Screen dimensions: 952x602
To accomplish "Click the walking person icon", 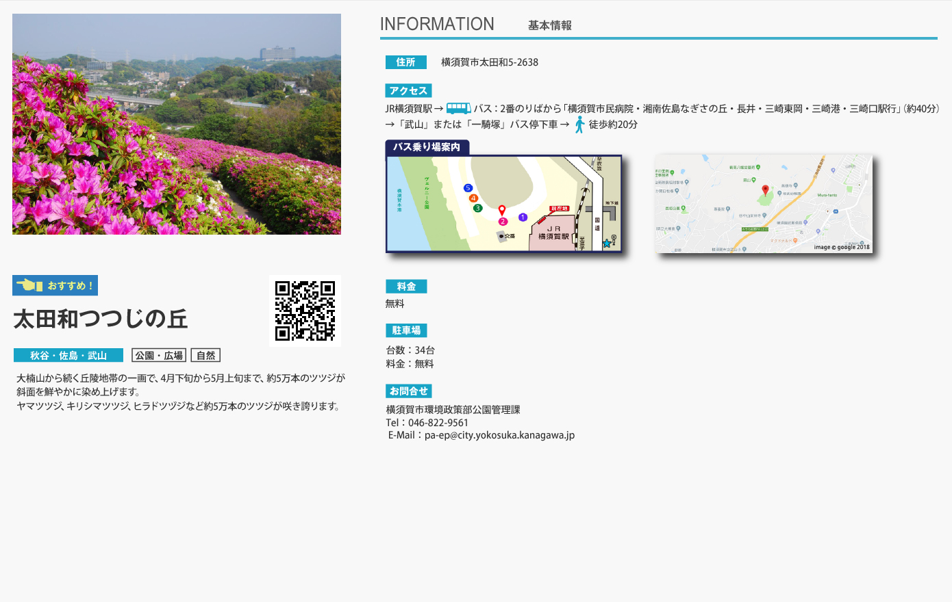I will pos(579,125).
